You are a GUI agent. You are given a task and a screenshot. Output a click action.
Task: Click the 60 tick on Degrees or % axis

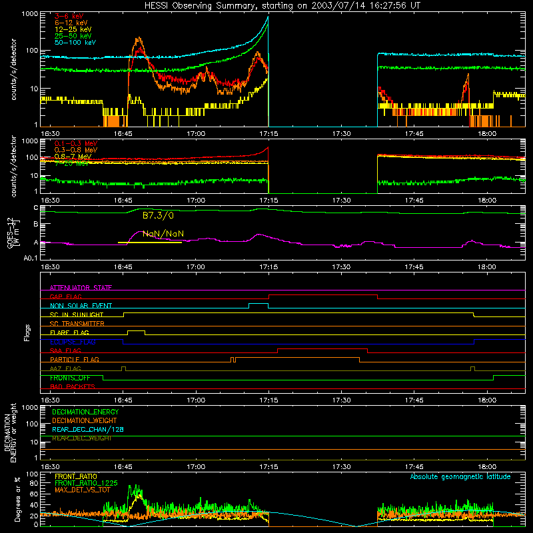[34, 494]
